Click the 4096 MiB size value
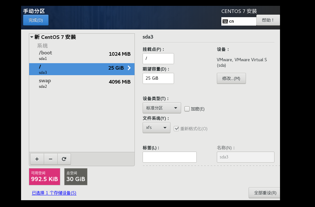 pyautogui.click(x=120, y=82)
